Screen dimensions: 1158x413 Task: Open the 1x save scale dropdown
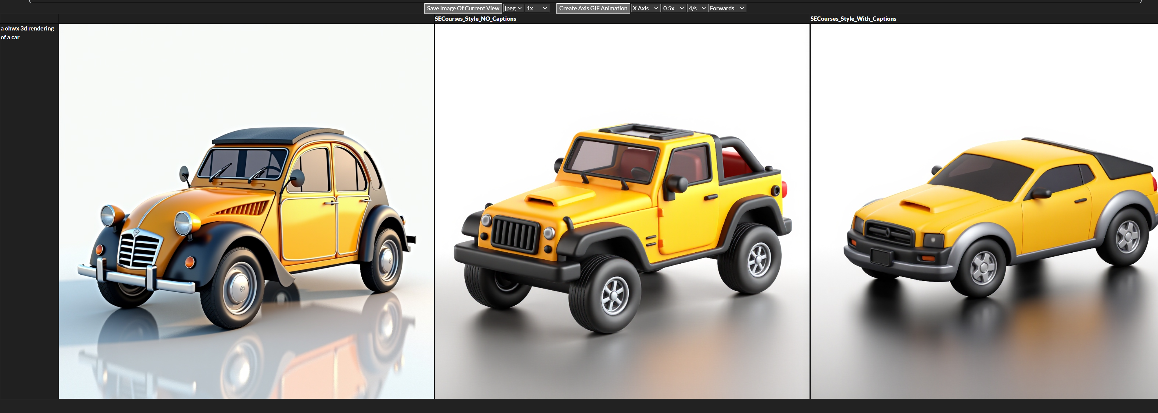[x=537, y=8]
